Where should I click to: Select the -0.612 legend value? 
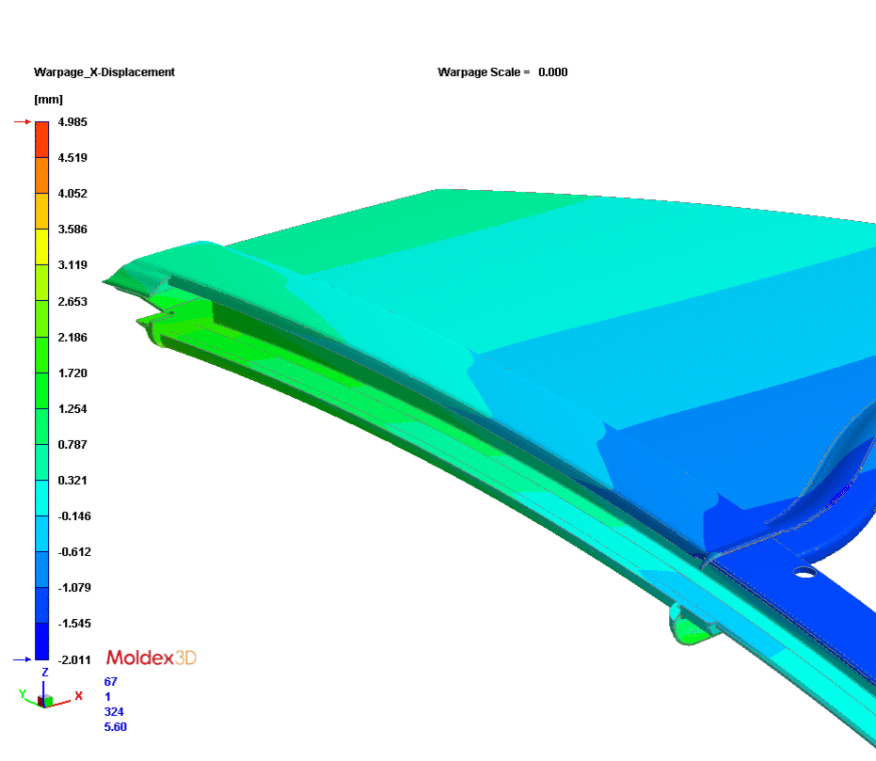[74, 551]
